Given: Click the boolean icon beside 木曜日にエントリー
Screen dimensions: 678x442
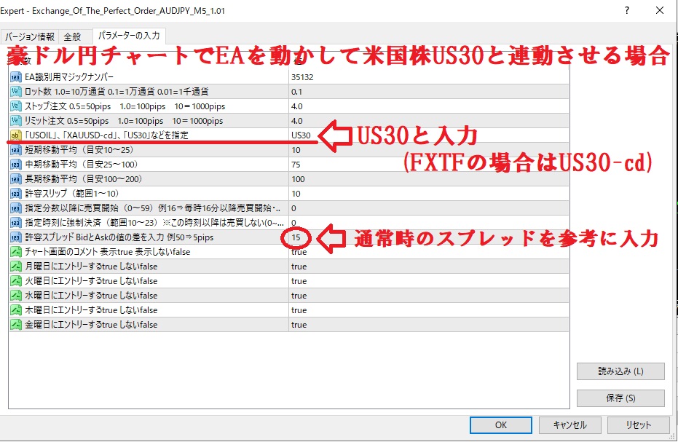Looking at the screenshot, I should pyautogui.click(x=15, y=310).
